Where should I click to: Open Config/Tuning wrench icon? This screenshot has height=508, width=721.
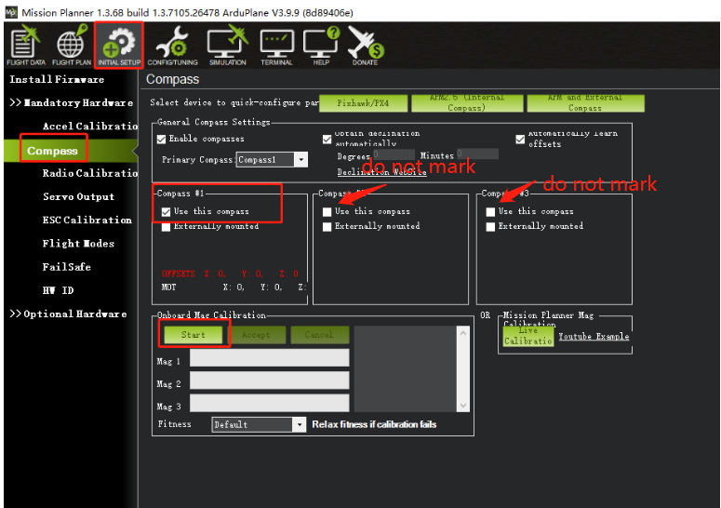172,46
